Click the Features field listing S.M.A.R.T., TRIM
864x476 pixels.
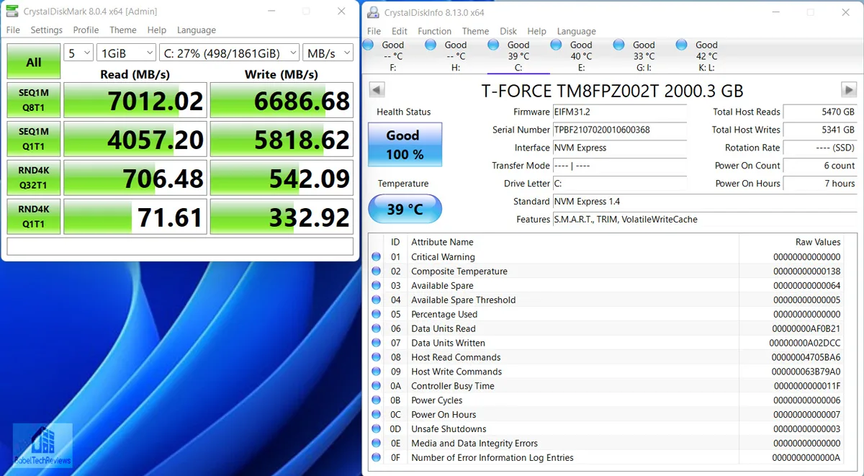click(704, 220)
